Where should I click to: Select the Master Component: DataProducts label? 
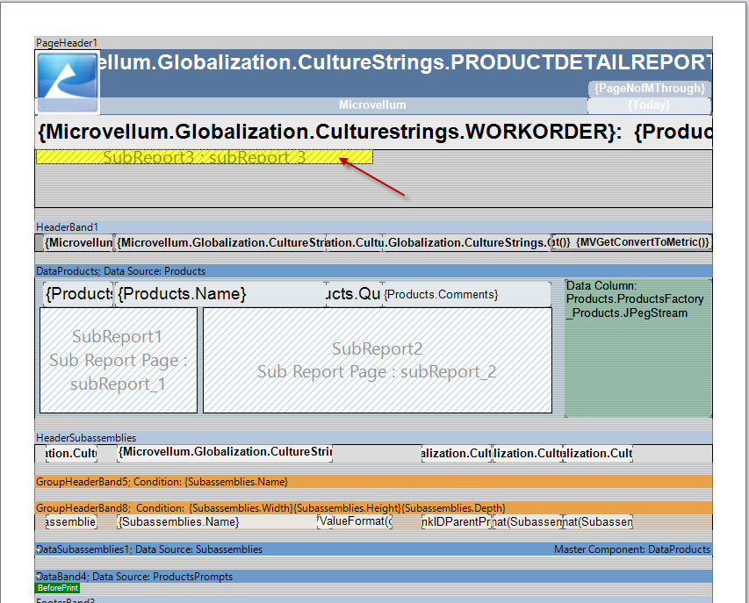(632, 549)
